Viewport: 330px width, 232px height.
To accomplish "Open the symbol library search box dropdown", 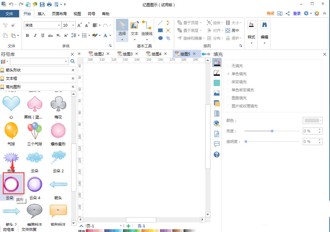I will 66,61.
